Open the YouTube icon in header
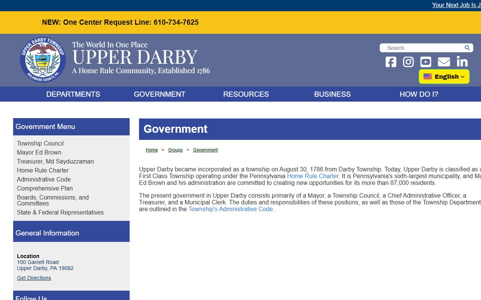The image size is (481, 300). 426,62
